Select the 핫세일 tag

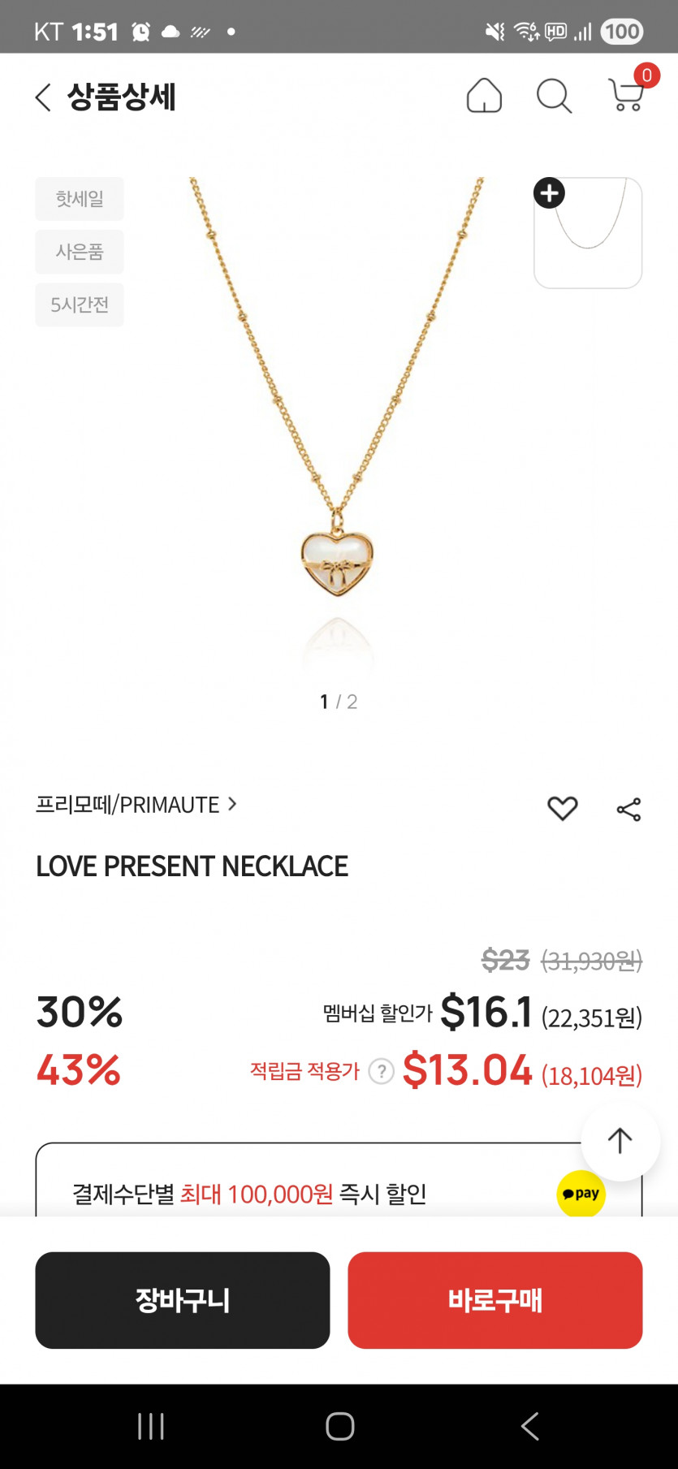tap(80, 199)
